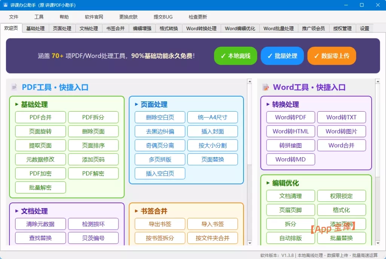This screenshot has height=259, width=386.
Task: Click the Word tools document icon
Action: [266, 87]
